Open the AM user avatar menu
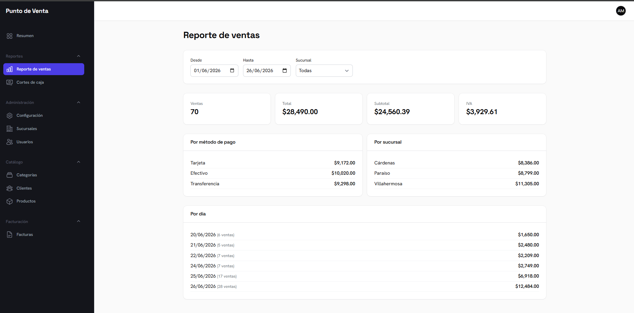 pos(621,11)
